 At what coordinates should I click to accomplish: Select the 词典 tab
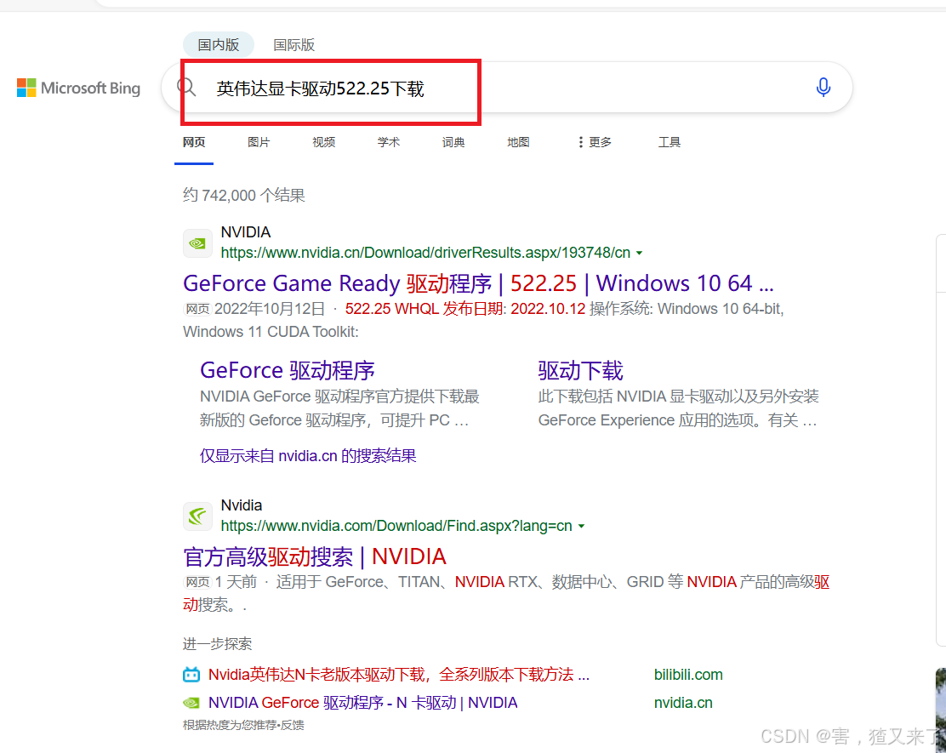(453, 142)
